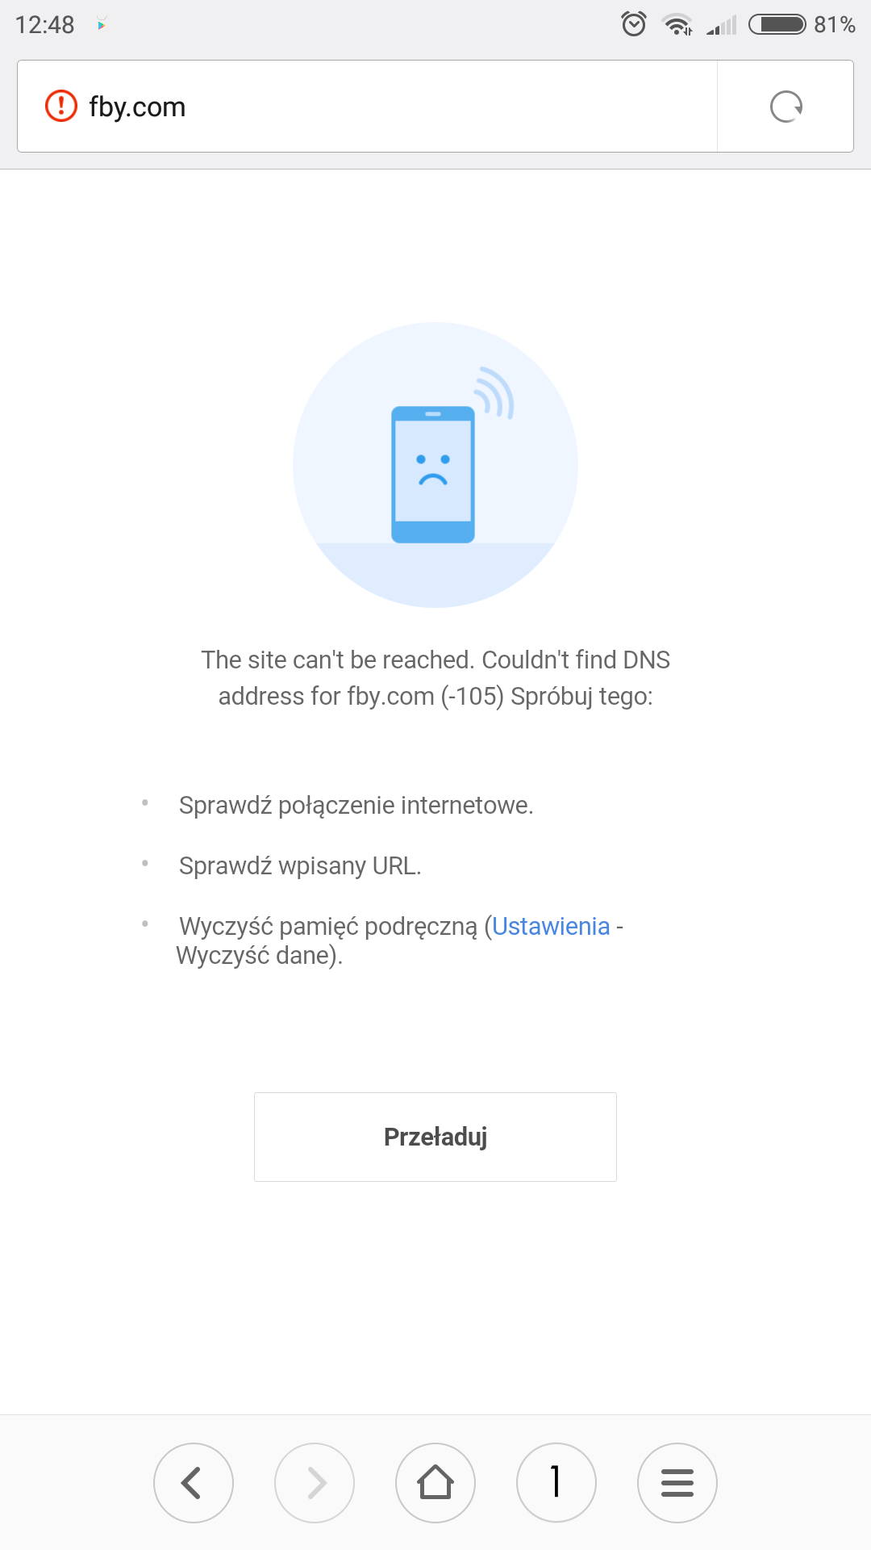Tap the 12:48 clock in status bar
This screenshot has width=871, height=1550.
pos(45,25)
